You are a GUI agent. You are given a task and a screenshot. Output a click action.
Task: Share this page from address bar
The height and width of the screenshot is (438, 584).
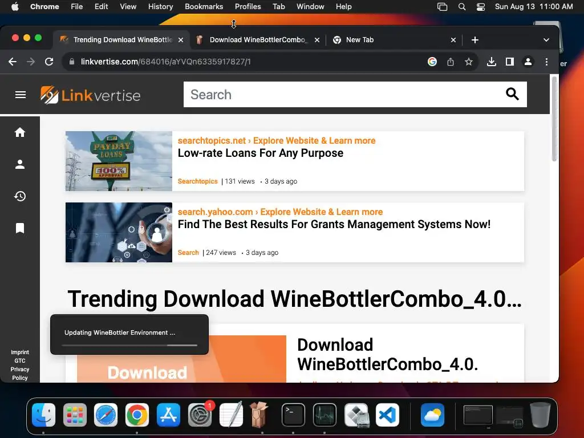451,62
